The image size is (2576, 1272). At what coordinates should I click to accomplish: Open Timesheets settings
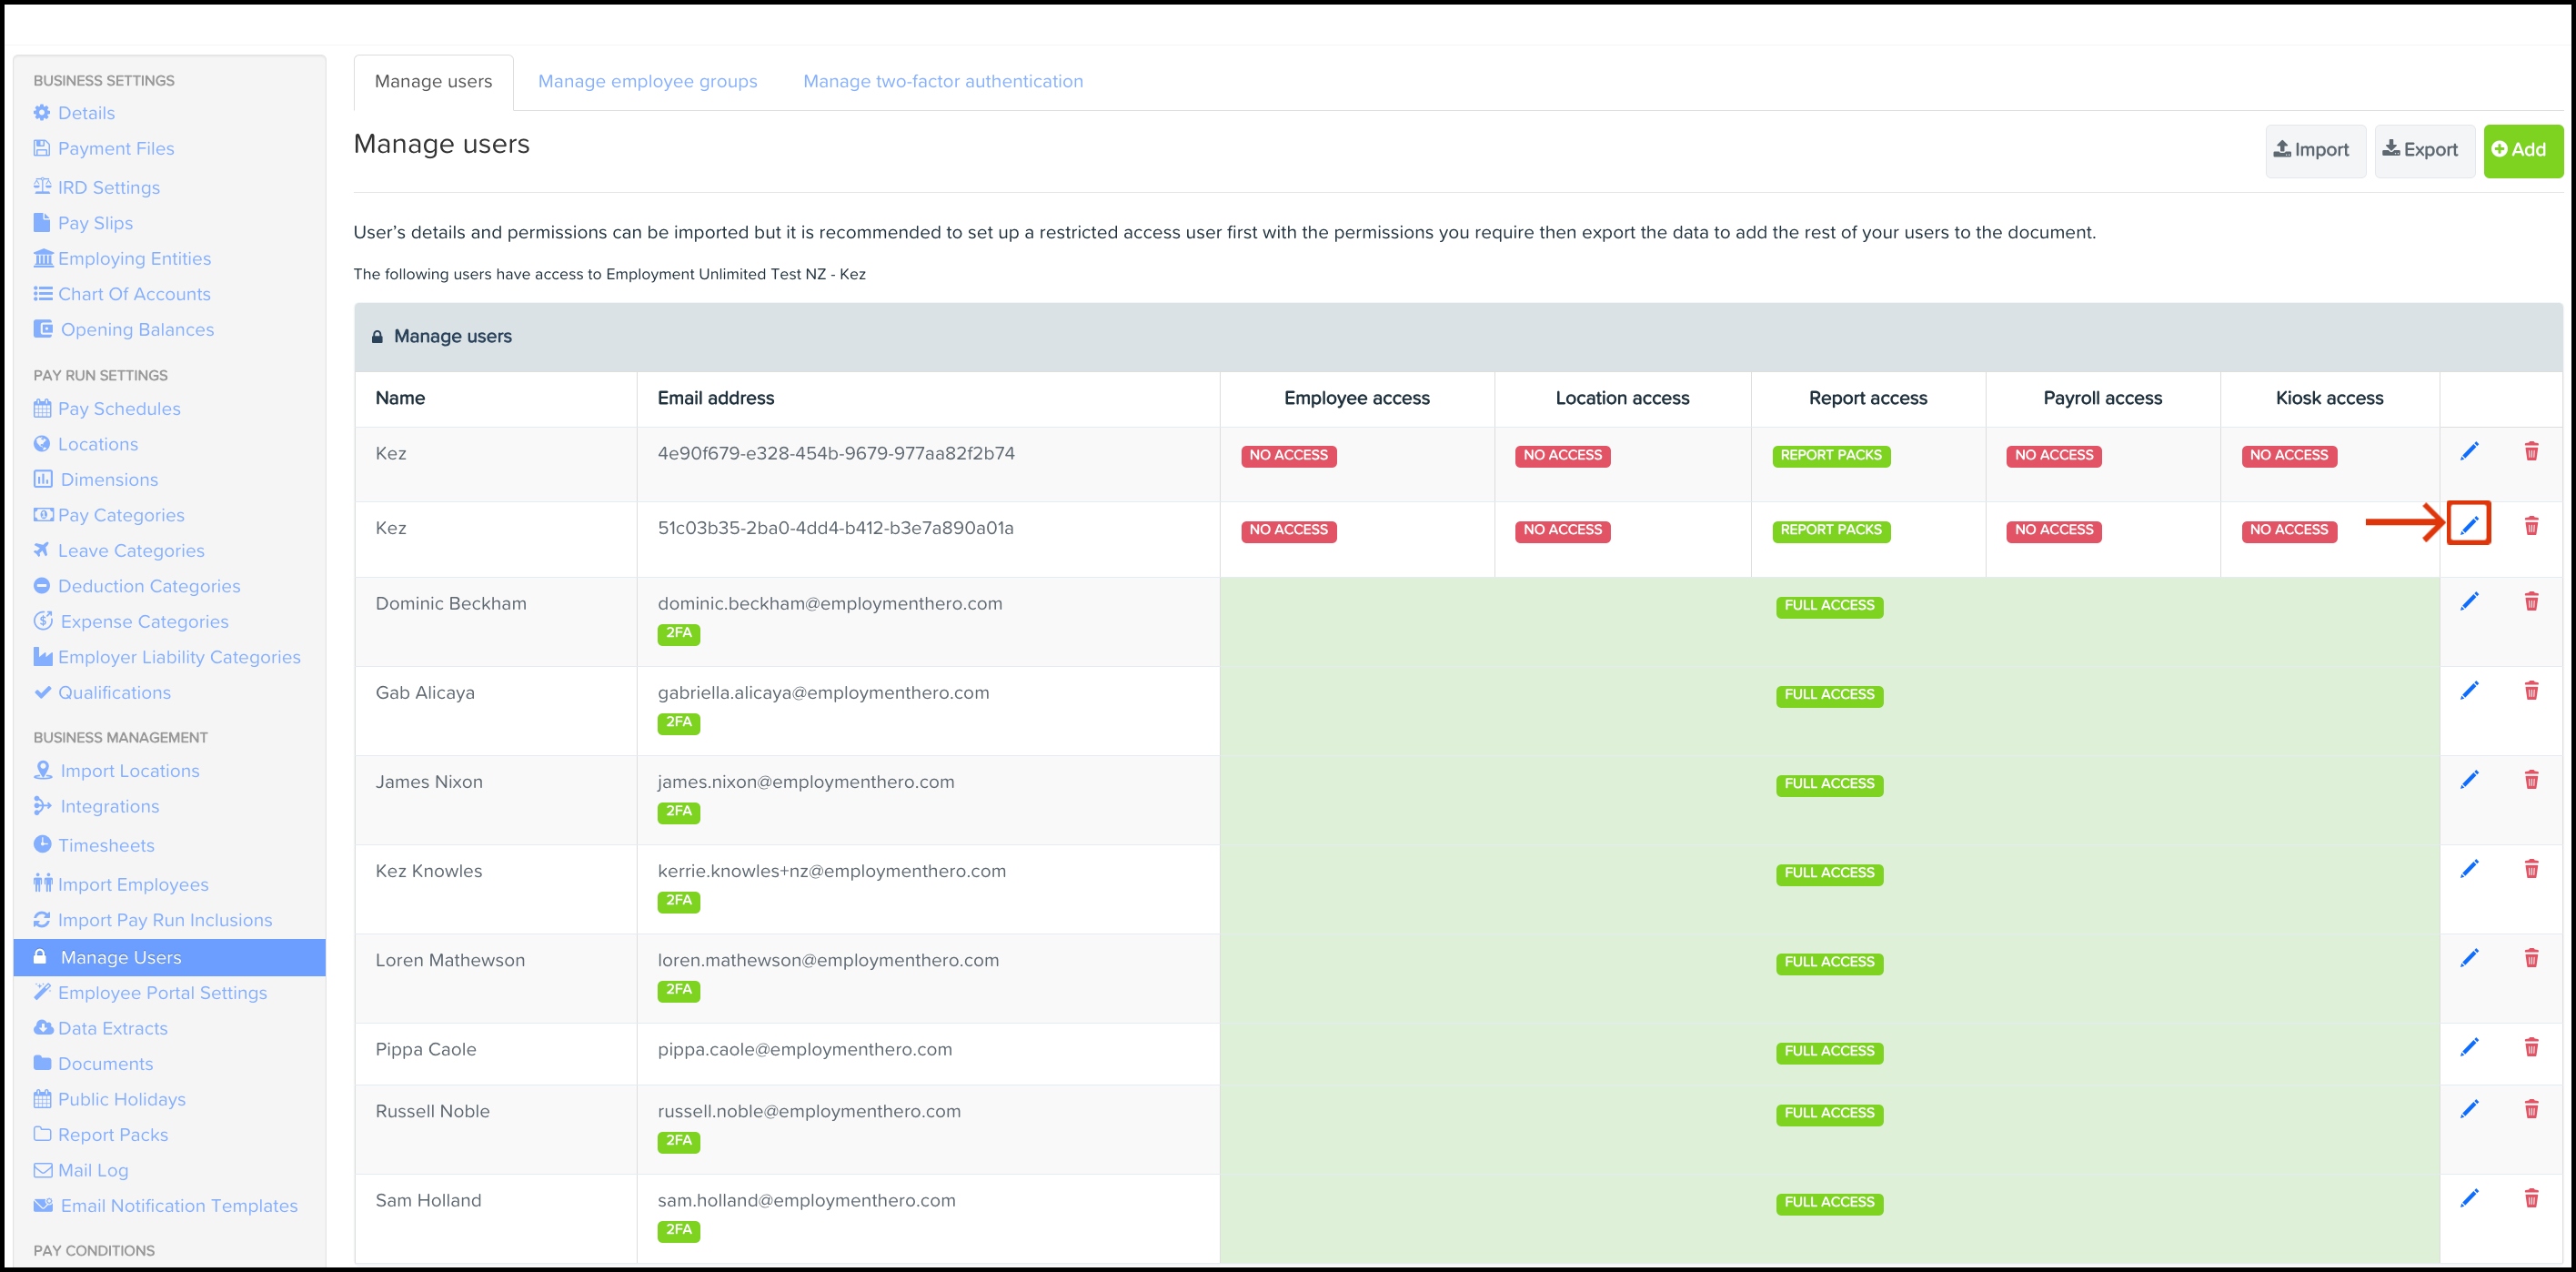click(94, 846)
